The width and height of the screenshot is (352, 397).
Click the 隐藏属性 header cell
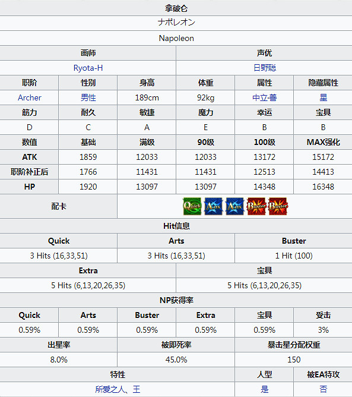(x=323, y=83)
